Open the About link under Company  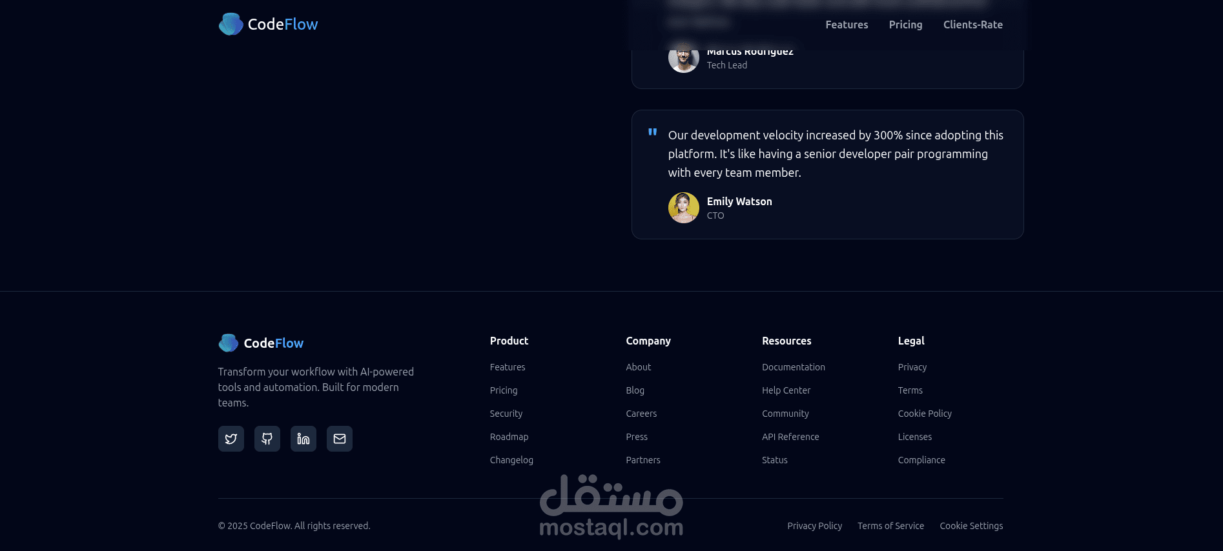tap(639, 367)
